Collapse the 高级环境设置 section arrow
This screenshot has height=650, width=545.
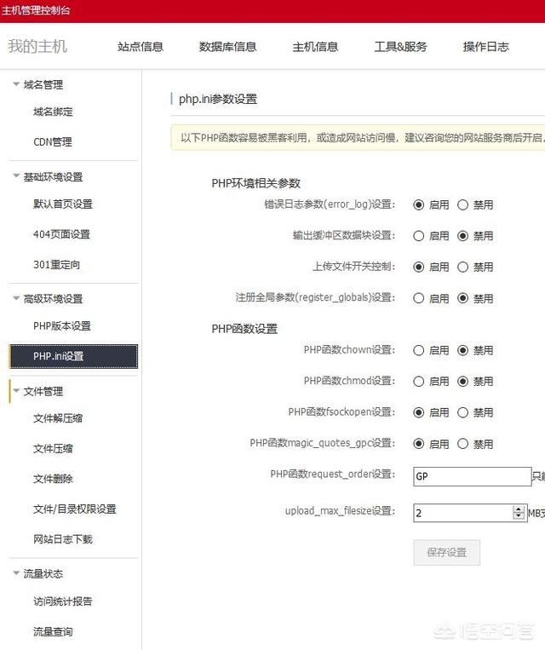(x=16, y=298)
